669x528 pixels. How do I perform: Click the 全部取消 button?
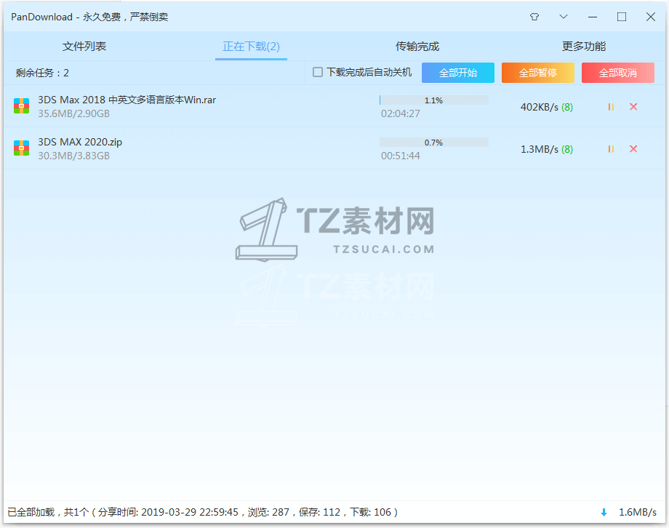(618, 73)
